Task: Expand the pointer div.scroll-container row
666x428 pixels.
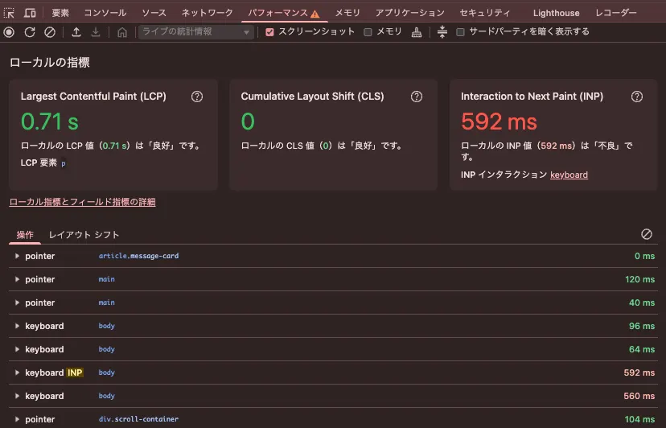Action: pyautogui.click(x=17, y=419)
